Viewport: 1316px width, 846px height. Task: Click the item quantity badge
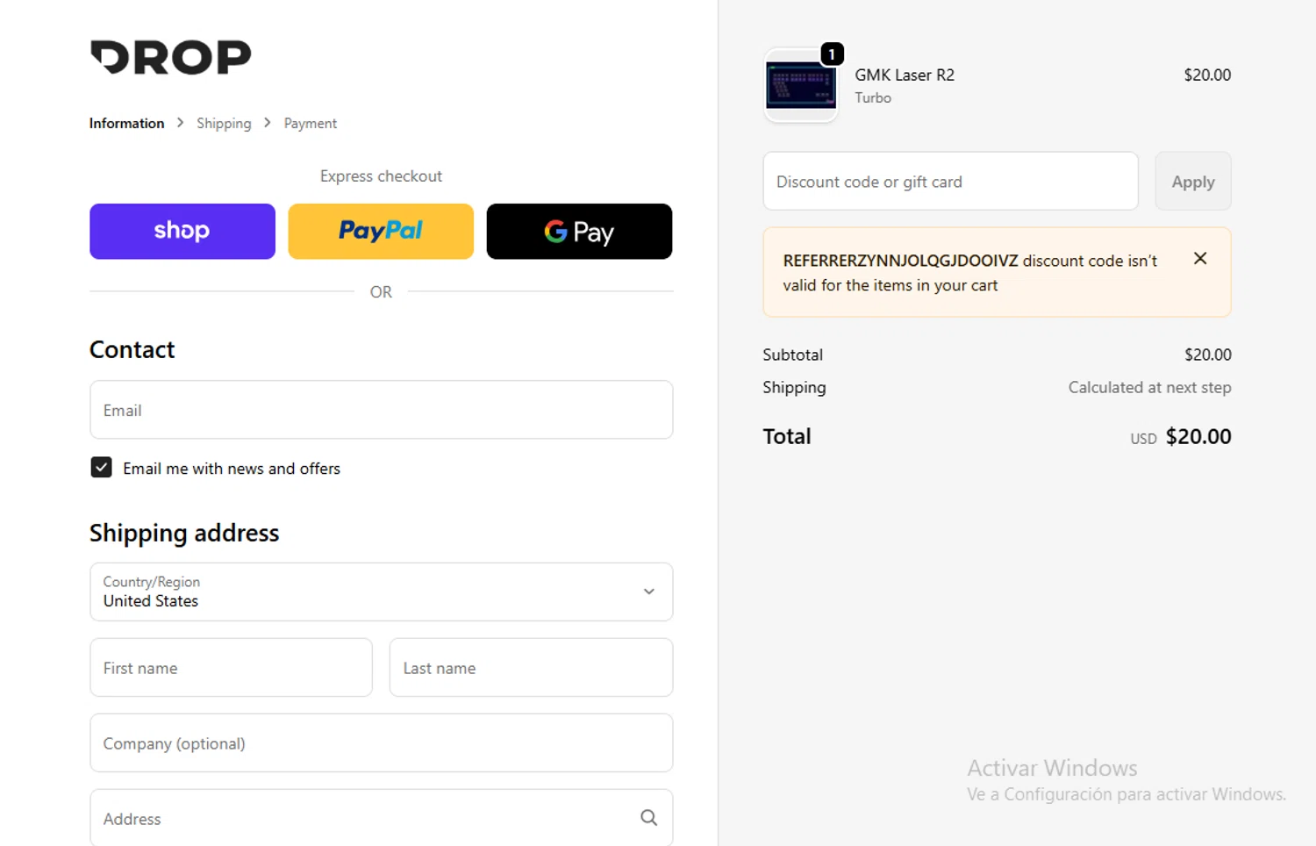832,54
